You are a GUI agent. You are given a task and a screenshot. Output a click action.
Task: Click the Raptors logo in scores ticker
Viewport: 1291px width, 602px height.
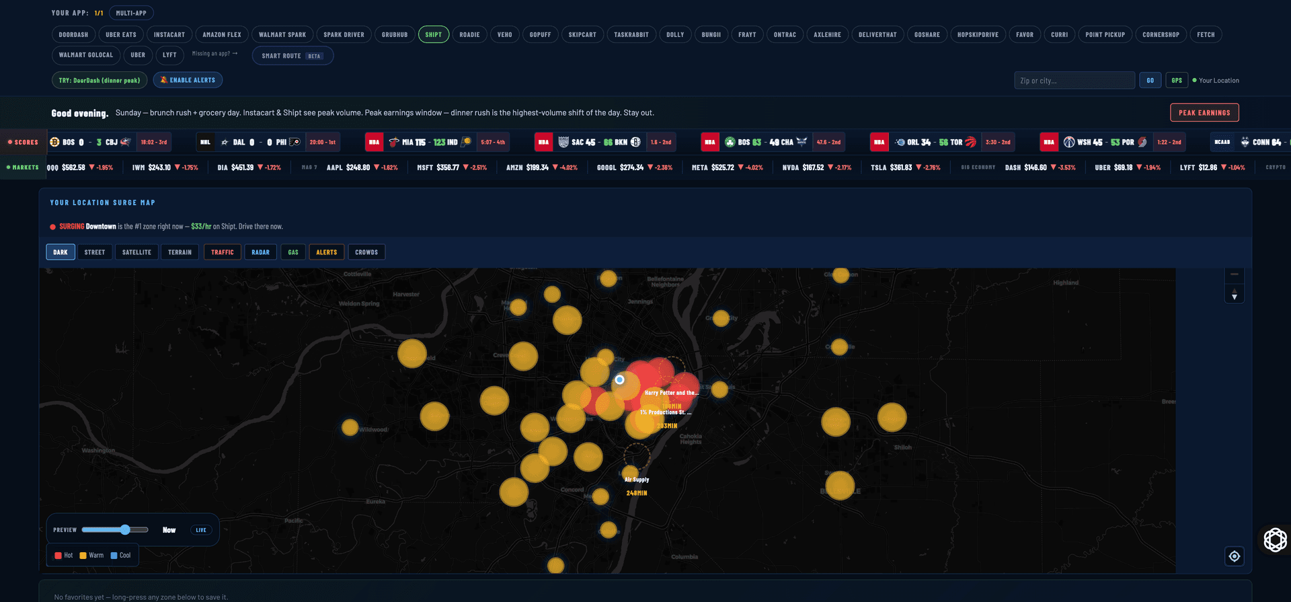970,142
